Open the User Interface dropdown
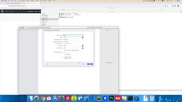 pos(73,48)
